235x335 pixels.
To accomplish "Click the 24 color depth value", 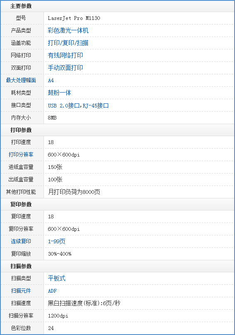I will pyautogui.click(x=51, y=328).
